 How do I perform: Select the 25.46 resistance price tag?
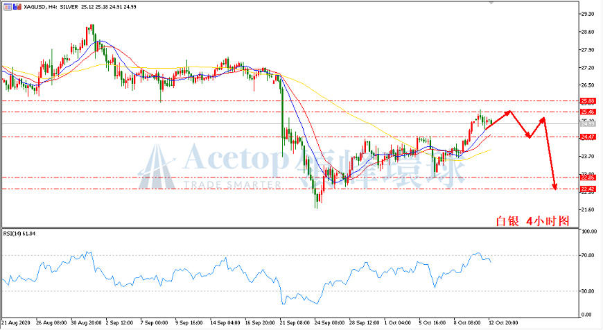pyautogui.click(x=588, y=112)
